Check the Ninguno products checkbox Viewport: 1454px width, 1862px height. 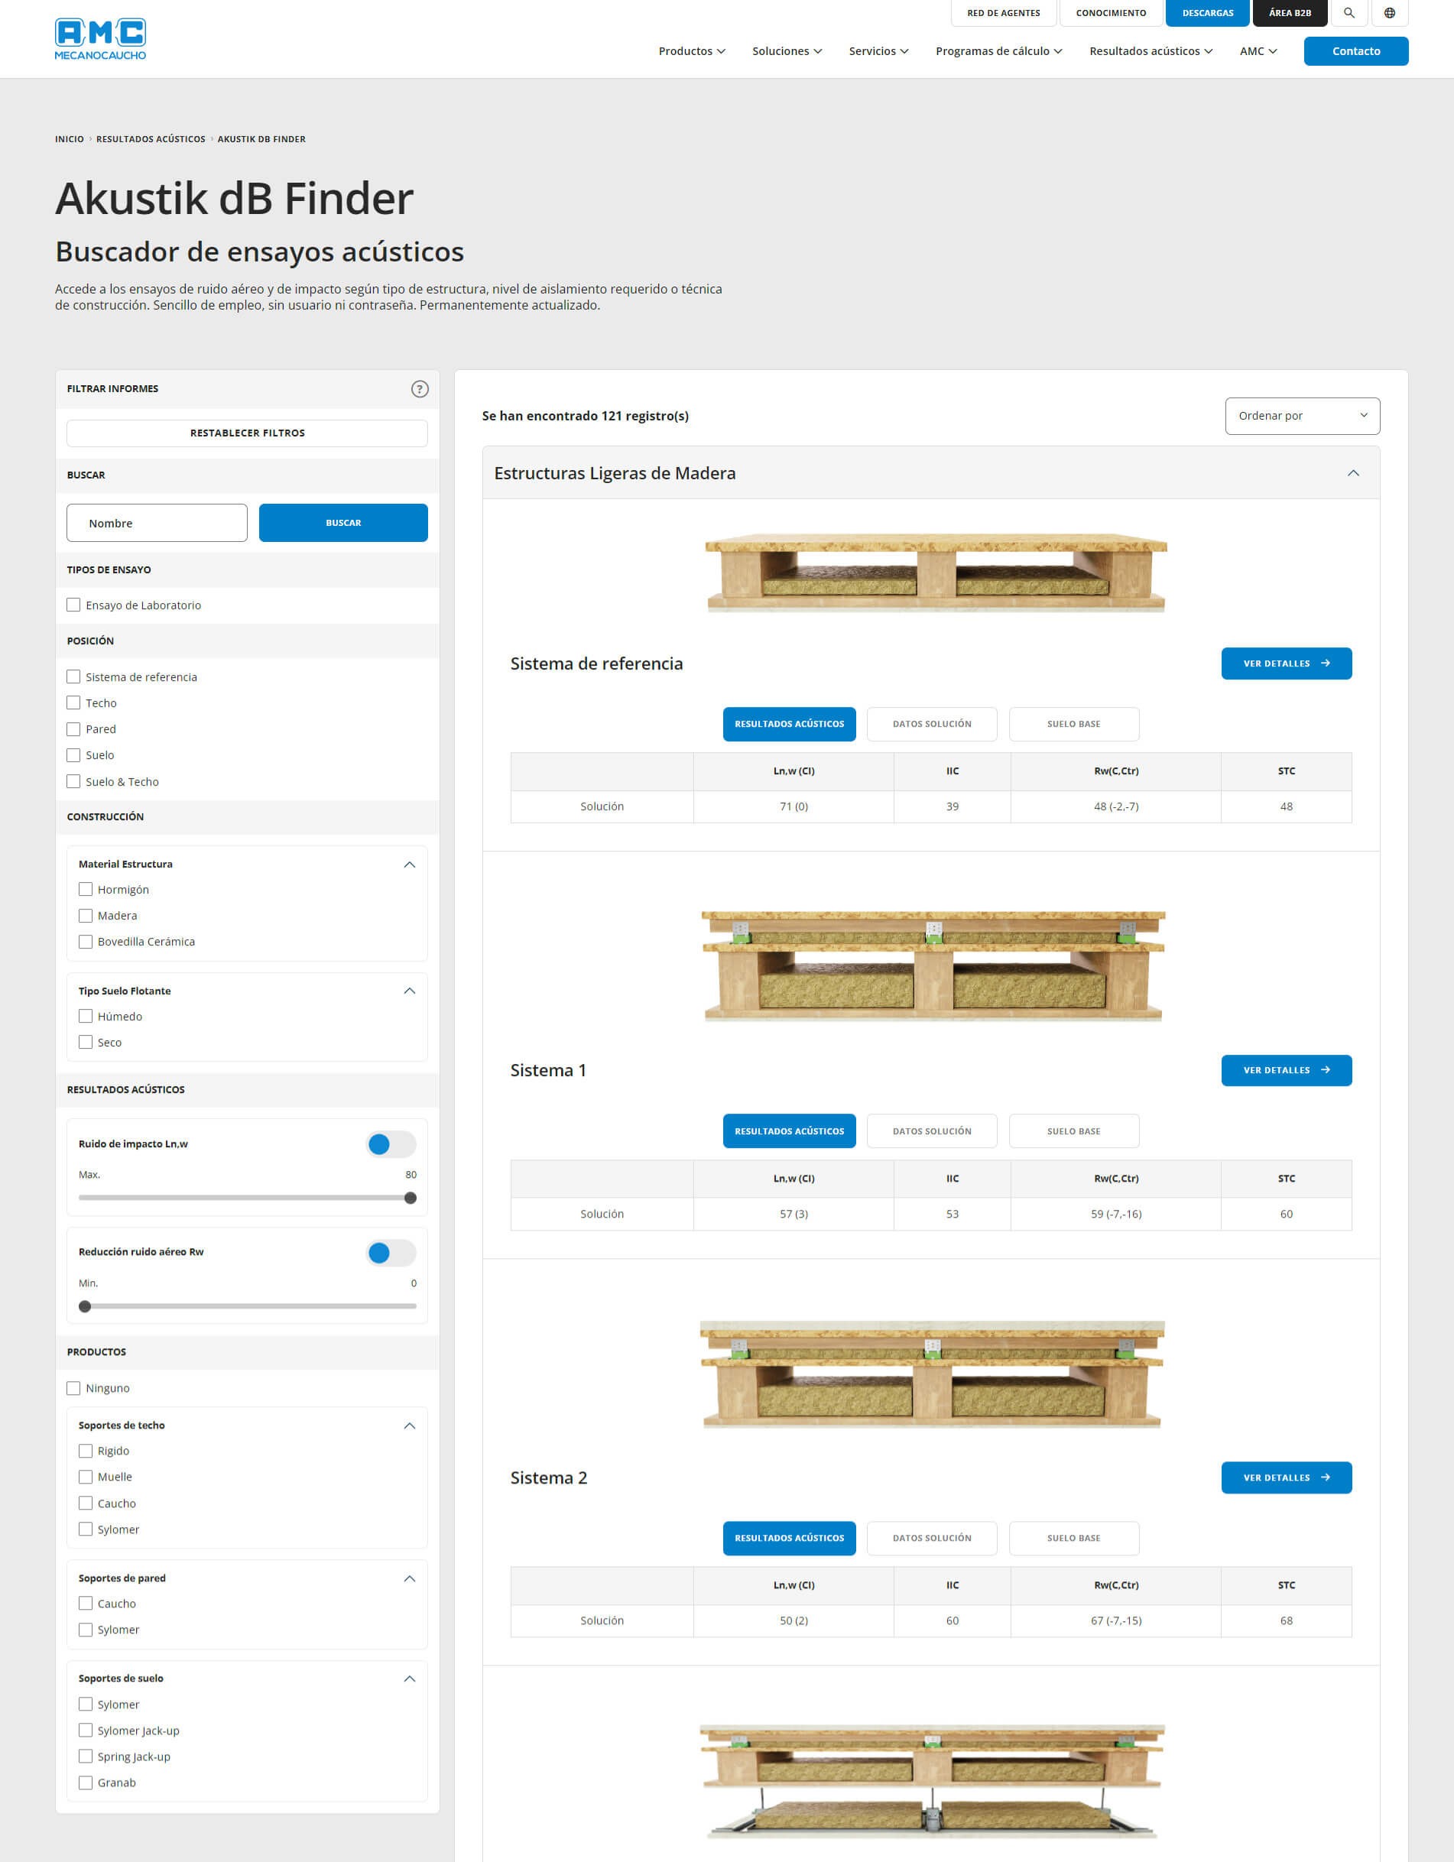[73, 1388]
